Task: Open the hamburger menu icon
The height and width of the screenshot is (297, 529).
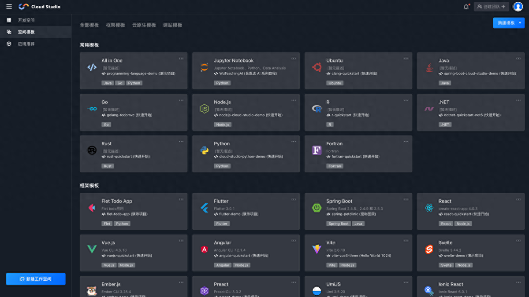Action: tap(9, 7)
